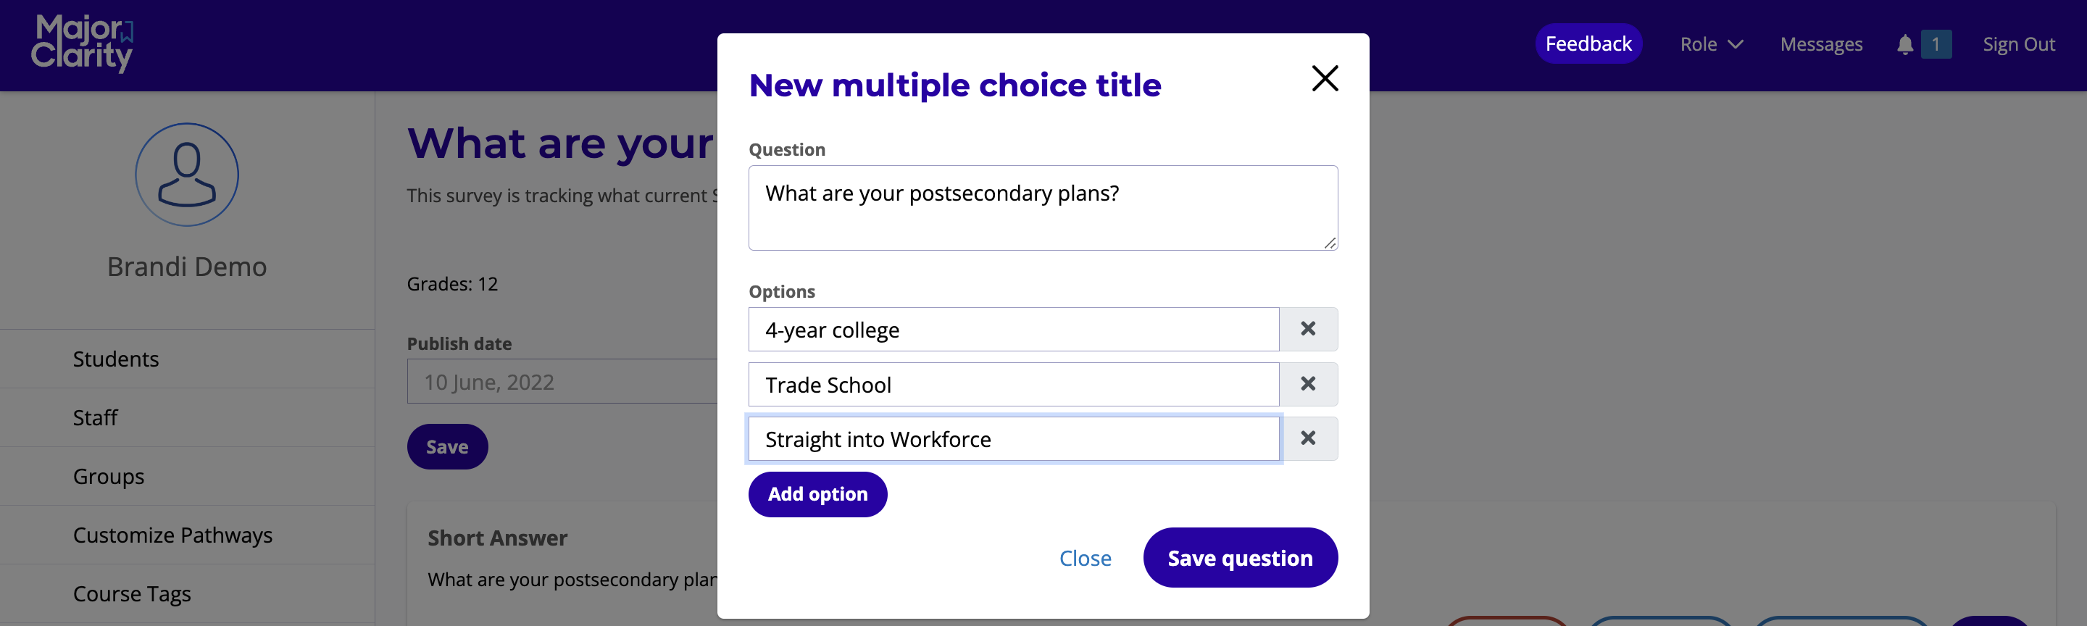The width and height of the screenshot is (2087, 626).
Task: Open the Groups sidebar item
Action: click(x=109, y=476)
